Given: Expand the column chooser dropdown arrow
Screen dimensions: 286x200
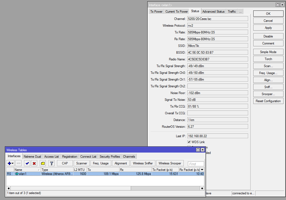Looking at the screenshot, I should click(202, 170).
